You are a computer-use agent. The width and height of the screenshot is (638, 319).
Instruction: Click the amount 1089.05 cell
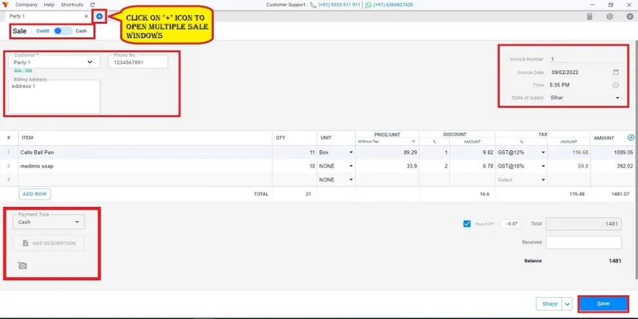(613, 152)
